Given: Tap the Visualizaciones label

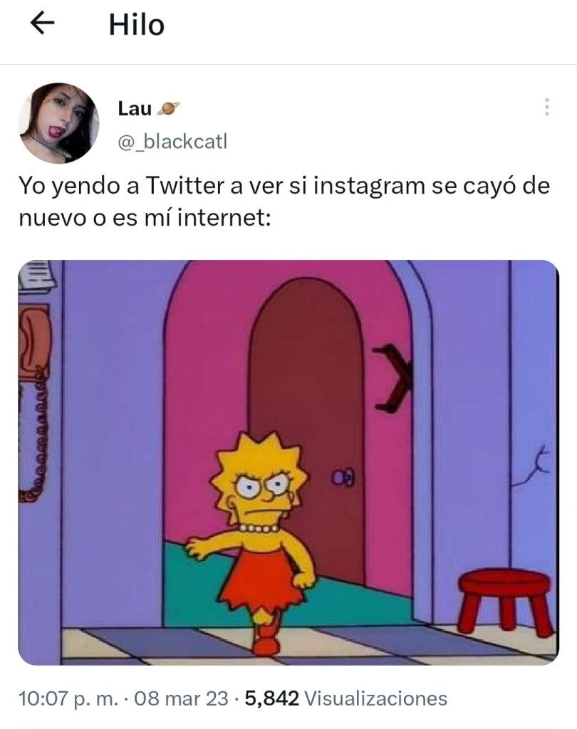Looking at the screenshot, I should tap(375, 698).
